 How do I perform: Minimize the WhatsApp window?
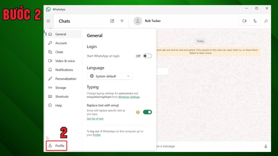[x=246, y=8]
